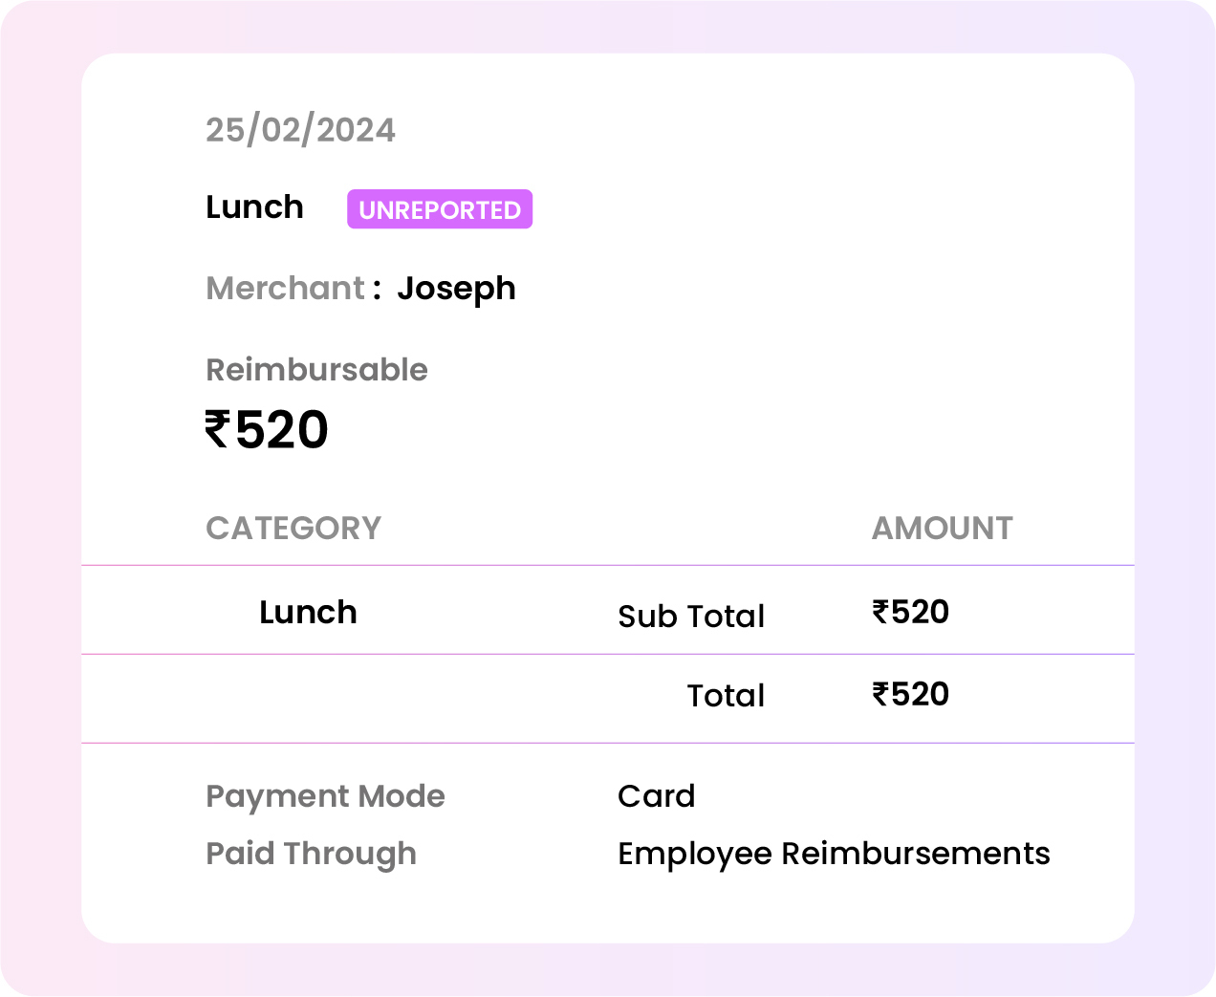Click the merchant name Joseph
The height and width of the screenshot is (997, 1216).
tap(456, 289)
